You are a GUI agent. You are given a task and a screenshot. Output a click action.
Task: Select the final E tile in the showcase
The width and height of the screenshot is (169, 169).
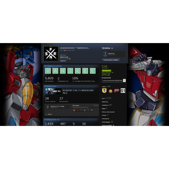coord(93,71)
